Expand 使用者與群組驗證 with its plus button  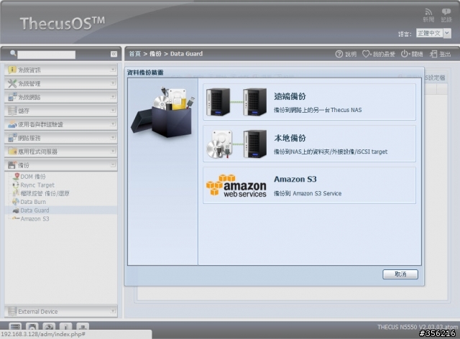tap(113, 124)
